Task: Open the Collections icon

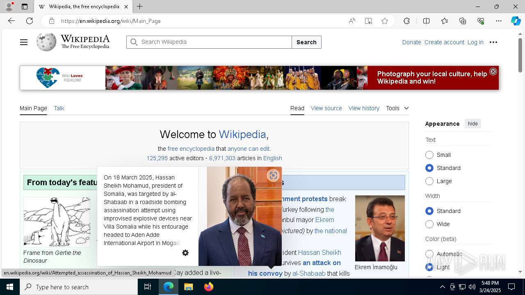Action: 463,21
